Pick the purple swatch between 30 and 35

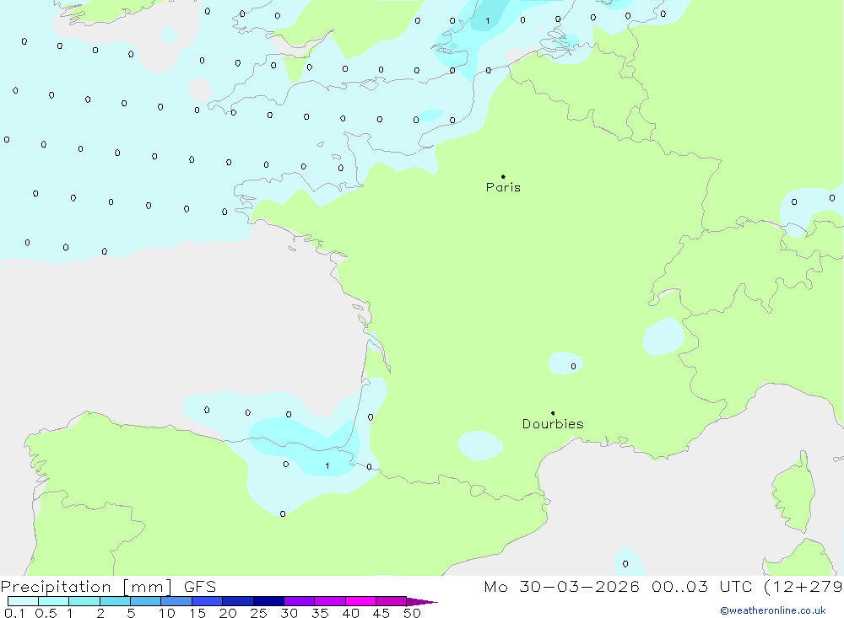tap(300, 601)
